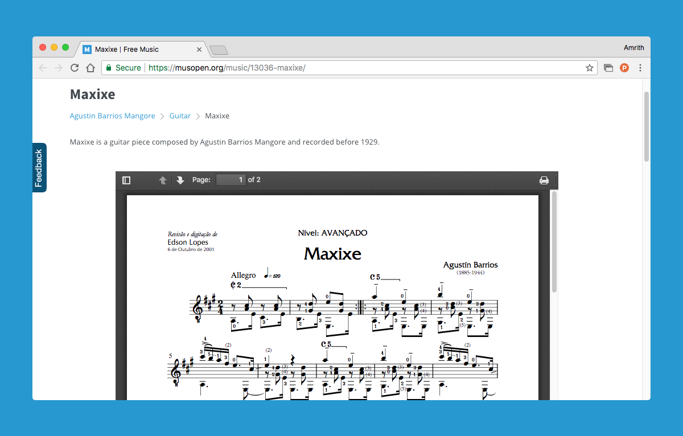Click the piece description sentence
The width and height of the screenshot is (683, 436).
pyautogui.click(x=224, y=142)
